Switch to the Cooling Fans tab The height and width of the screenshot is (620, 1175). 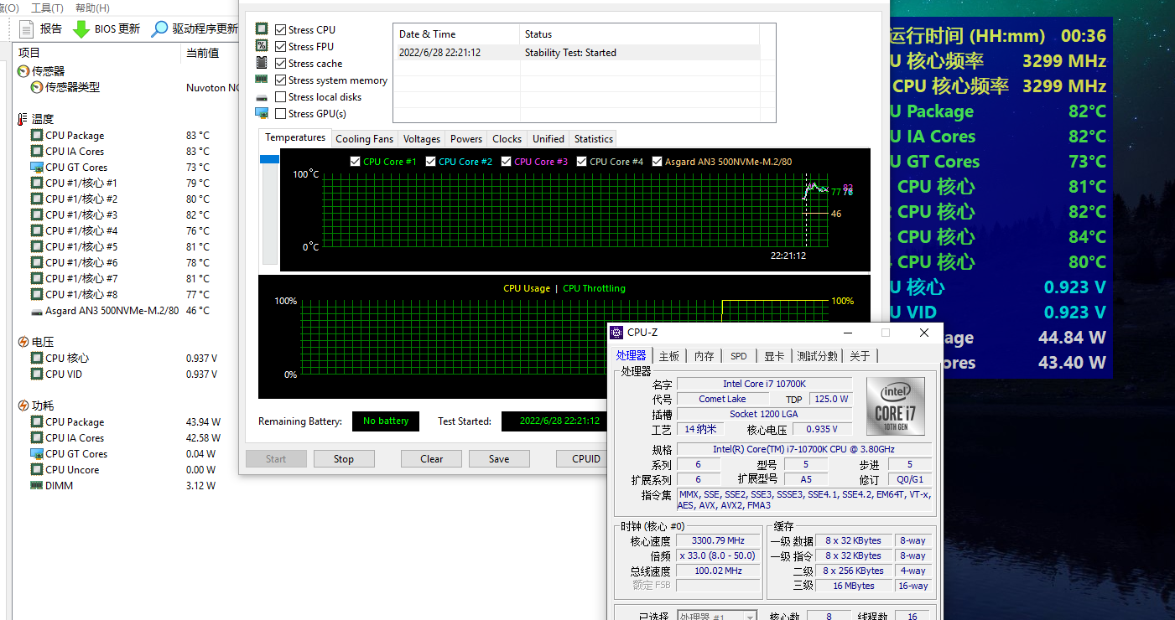click(x=364, y=139)
